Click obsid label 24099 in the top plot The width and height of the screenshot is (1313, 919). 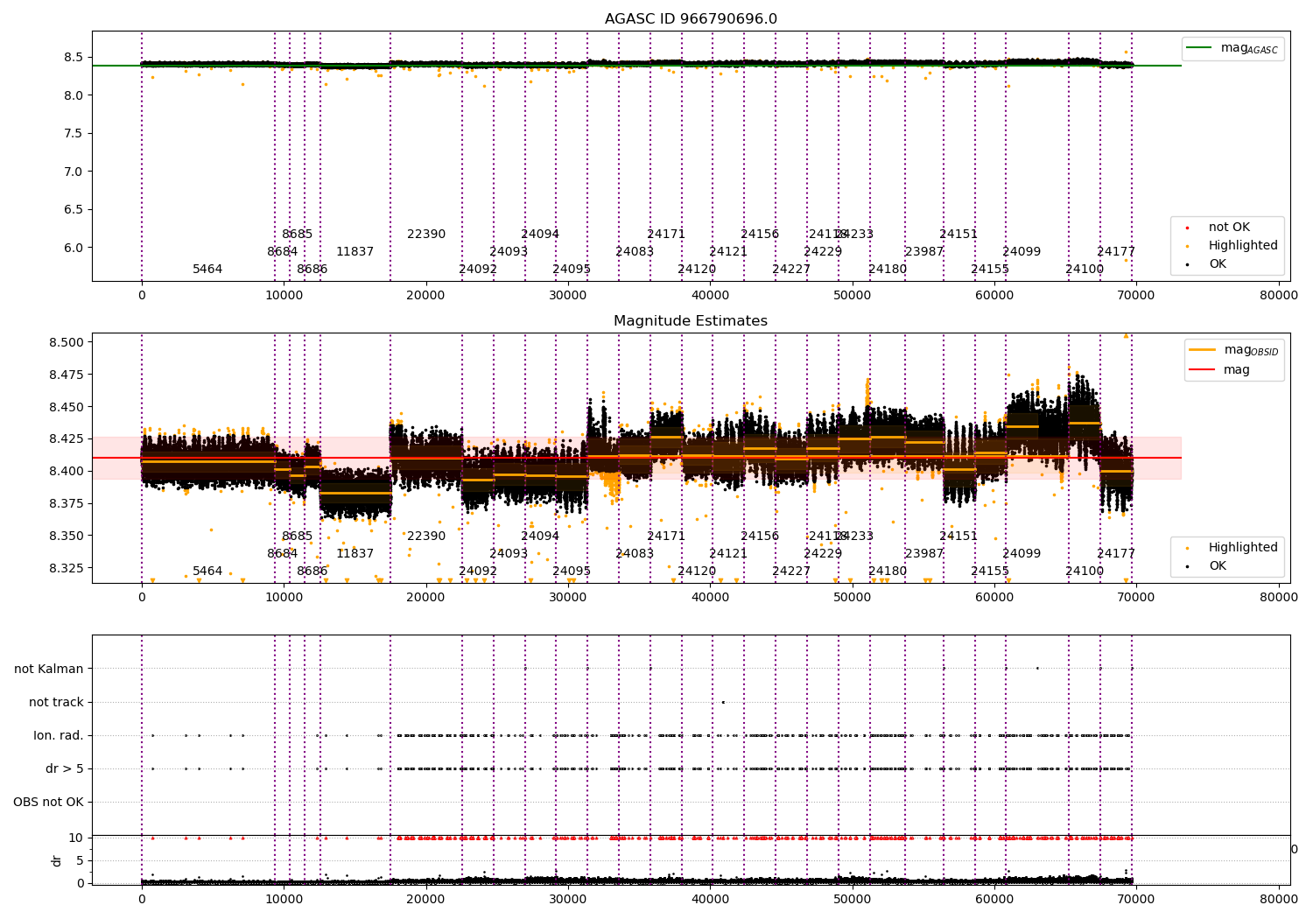pos(1022,251)
